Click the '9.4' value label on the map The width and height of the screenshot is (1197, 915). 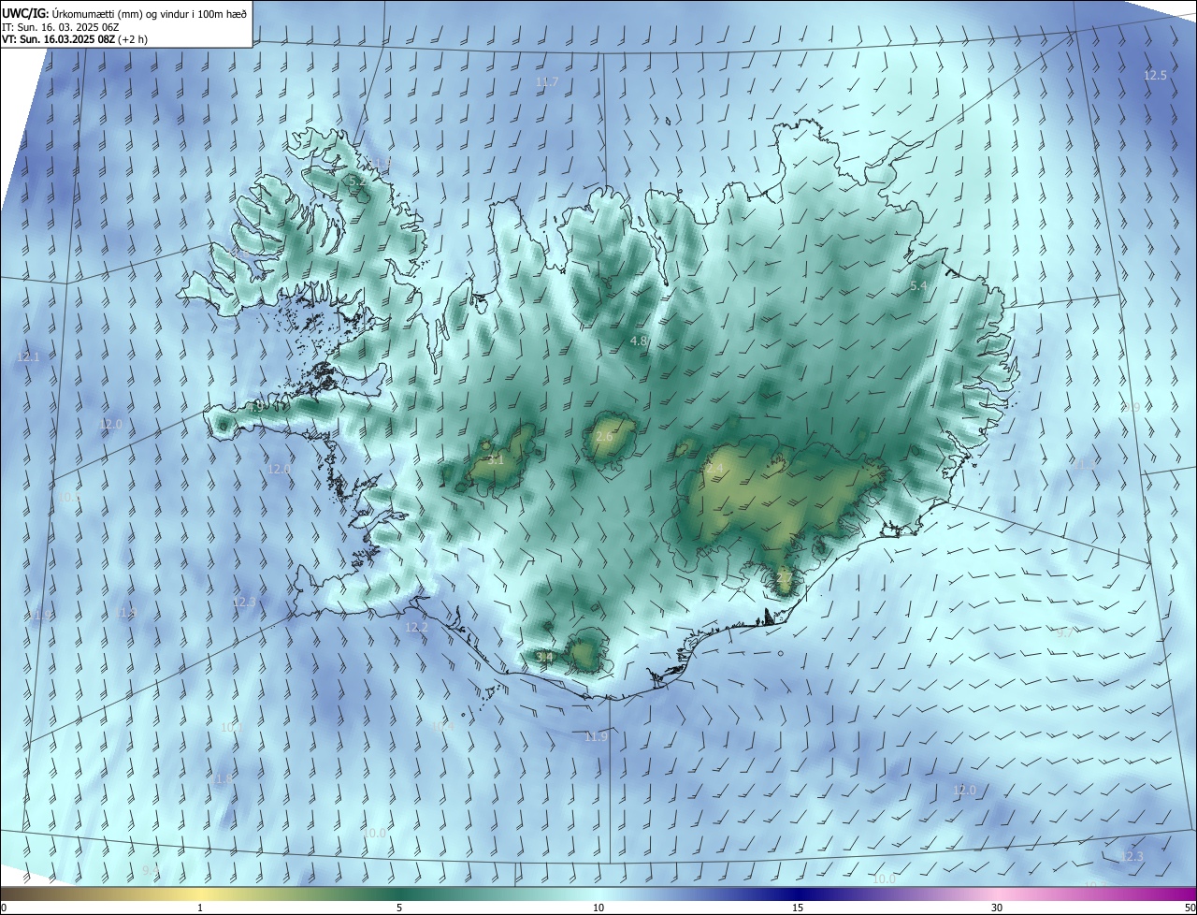(x=151, y=870)
